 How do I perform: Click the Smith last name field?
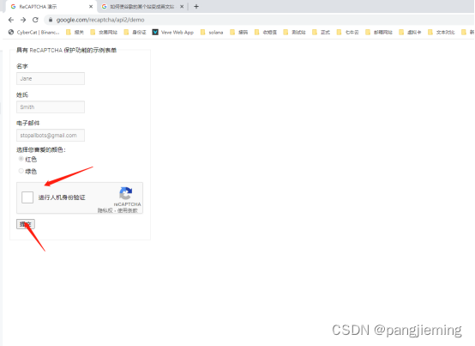pos(51,107)
